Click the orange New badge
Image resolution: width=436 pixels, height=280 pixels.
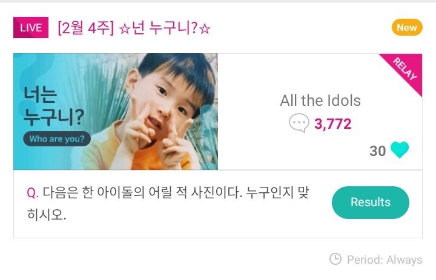pyautogui.click(x=406, y=27)
